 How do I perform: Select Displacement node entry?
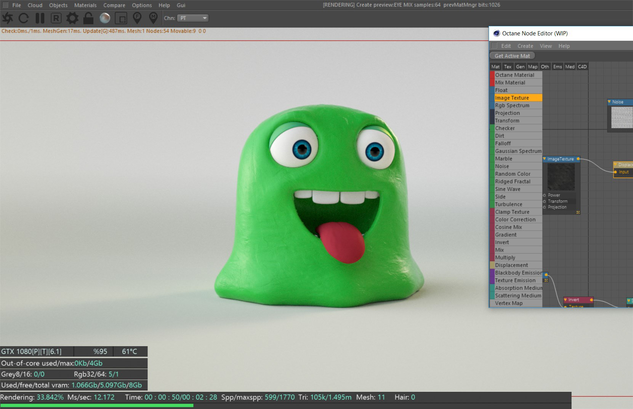pyautogui.click(x=516, y=265)
